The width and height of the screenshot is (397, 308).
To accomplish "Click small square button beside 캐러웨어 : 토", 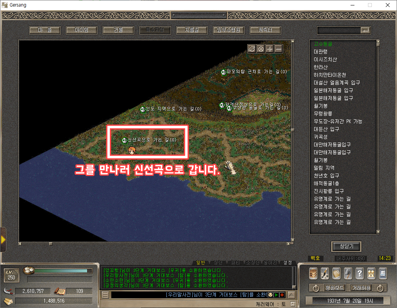I will (x=293, y=304).
